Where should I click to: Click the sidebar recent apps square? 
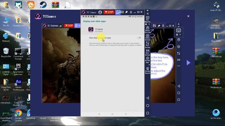[148, 113]
